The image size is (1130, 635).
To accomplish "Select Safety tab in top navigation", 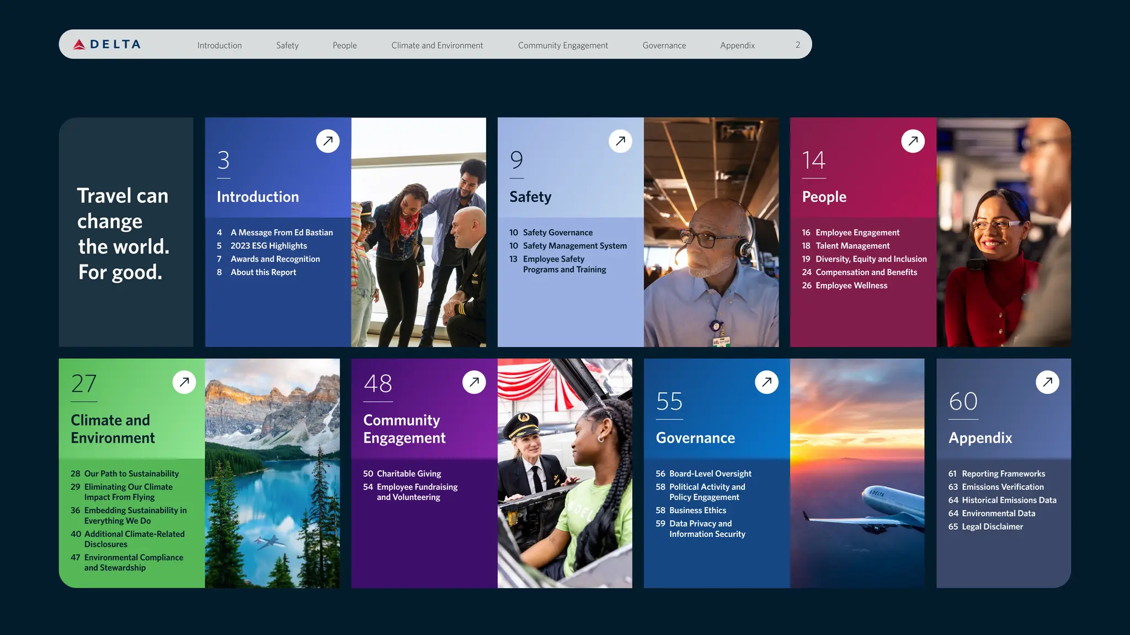I will click(287, 45).
